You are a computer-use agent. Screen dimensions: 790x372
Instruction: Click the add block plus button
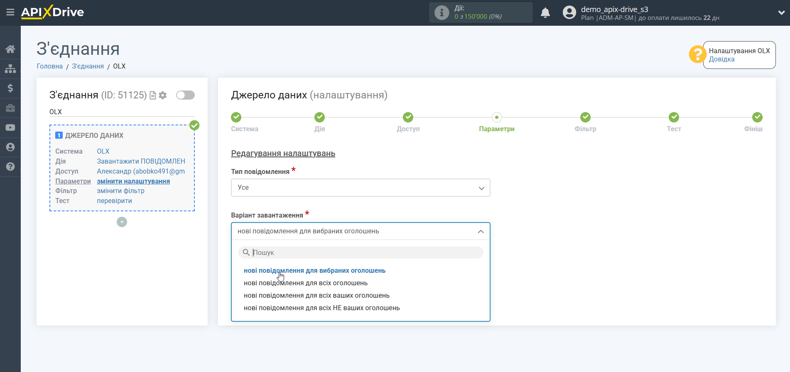(x=122, y=222)
